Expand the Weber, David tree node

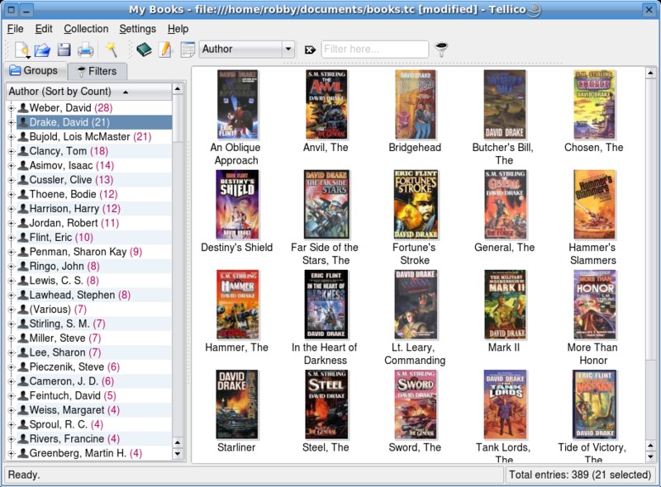(x=12, y=108)
